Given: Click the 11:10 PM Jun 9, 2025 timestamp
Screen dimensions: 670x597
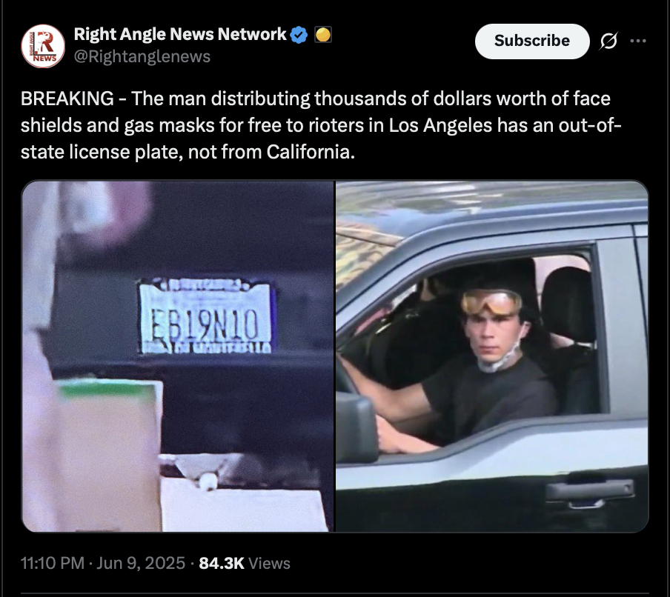Looking at the screenshot, I should 103,563.
